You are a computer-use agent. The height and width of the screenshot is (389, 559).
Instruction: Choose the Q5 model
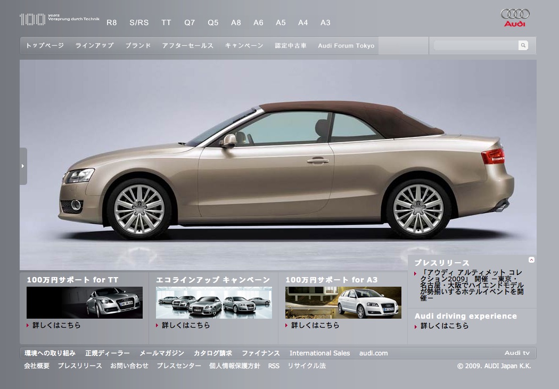(x=213, y=22)
